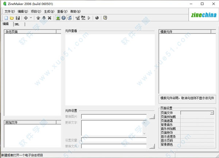Click the 模版元件 column header
Viewport: 219px width, 158px height.
[x=185, y=32]
